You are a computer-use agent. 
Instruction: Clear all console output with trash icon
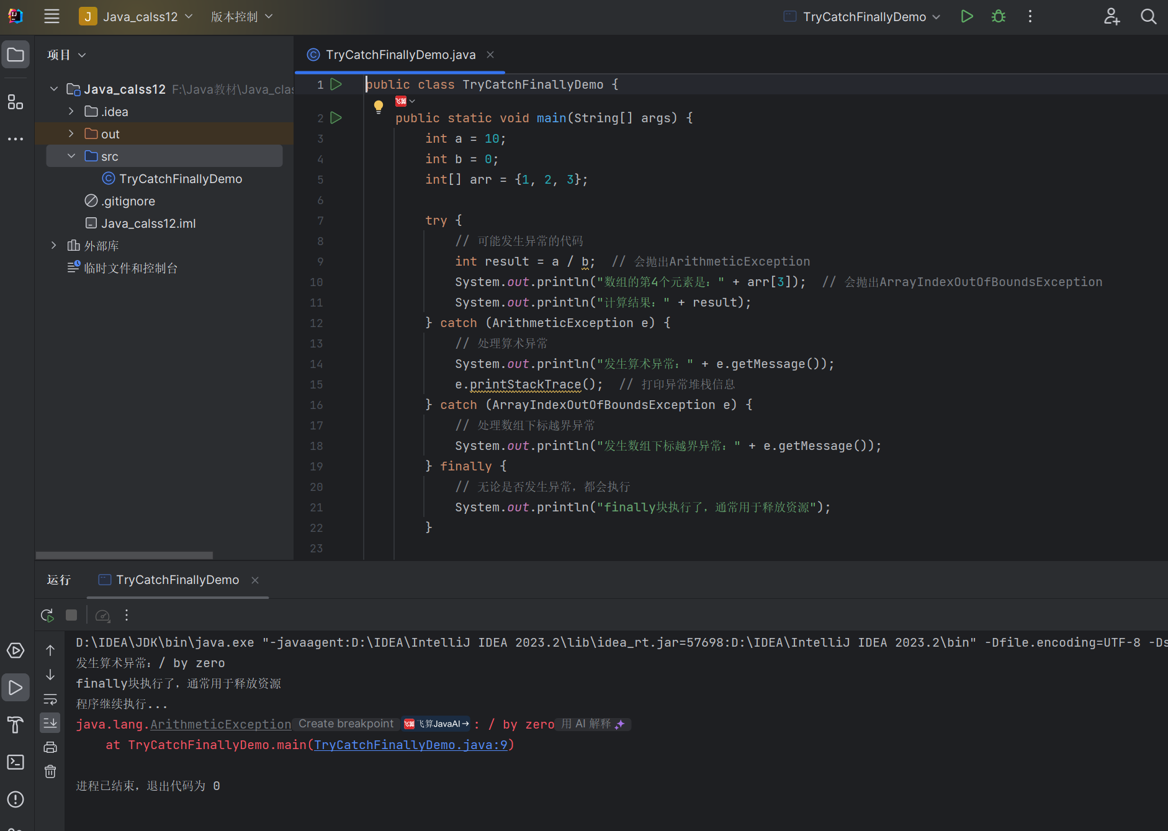point(50,771)
